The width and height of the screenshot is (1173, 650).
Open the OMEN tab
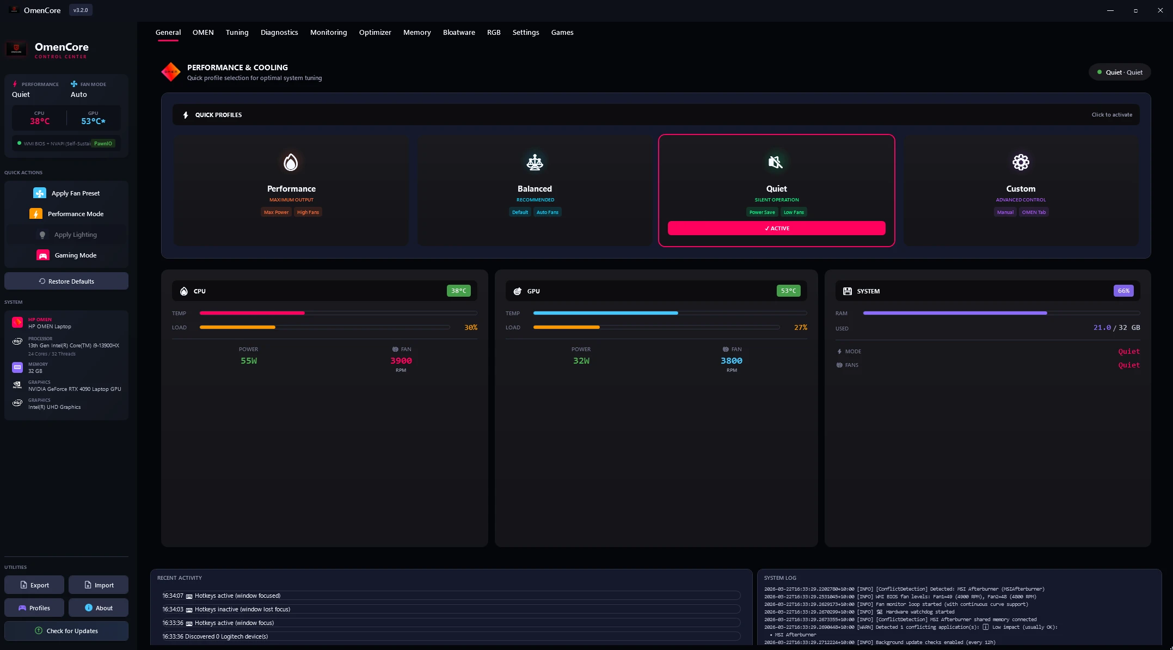[x=203, y=33]
